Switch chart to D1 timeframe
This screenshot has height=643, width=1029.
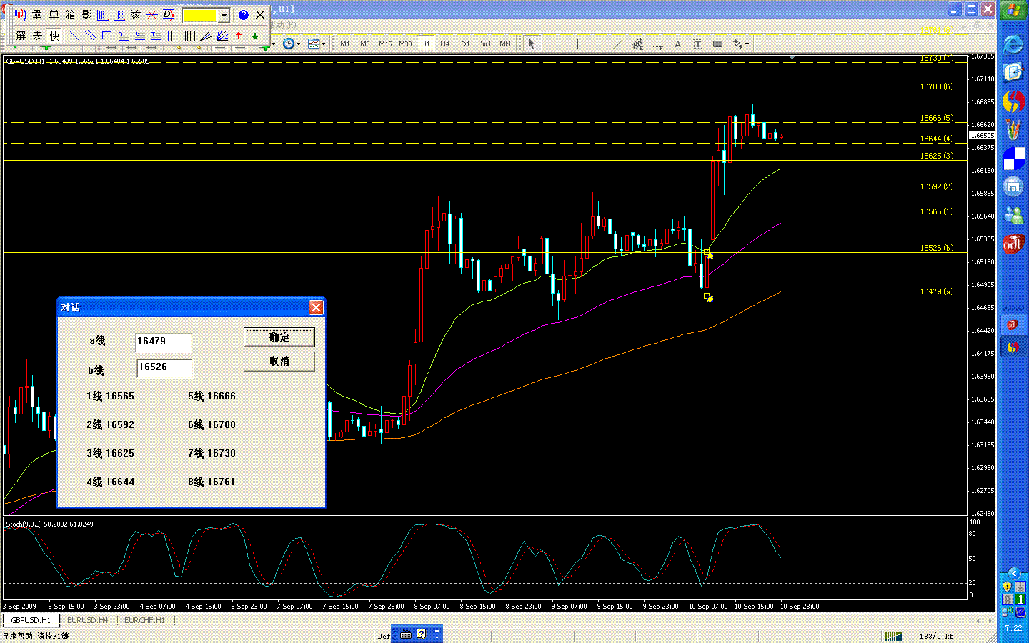point(465,44)
